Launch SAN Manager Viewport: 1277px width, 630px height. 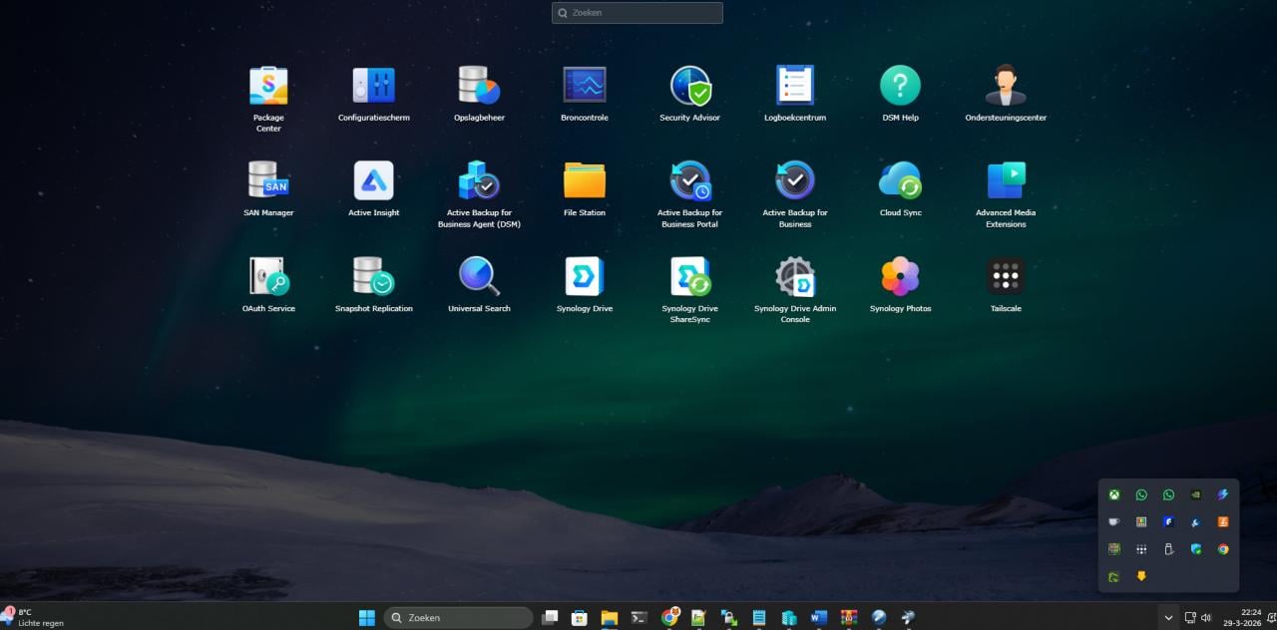(267, 180)
